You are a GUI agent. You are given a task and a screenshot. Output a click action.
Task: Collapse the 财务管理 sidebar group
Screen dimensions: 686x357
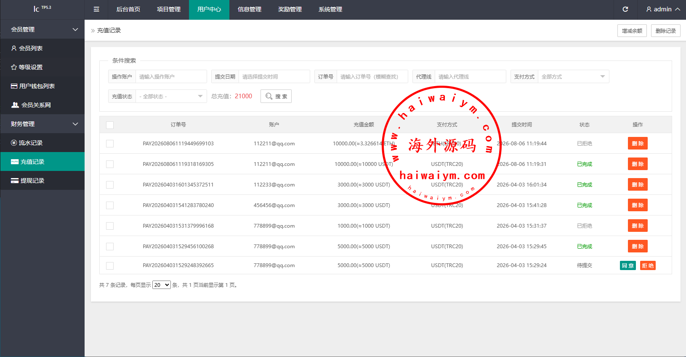[x=42, y=124]
